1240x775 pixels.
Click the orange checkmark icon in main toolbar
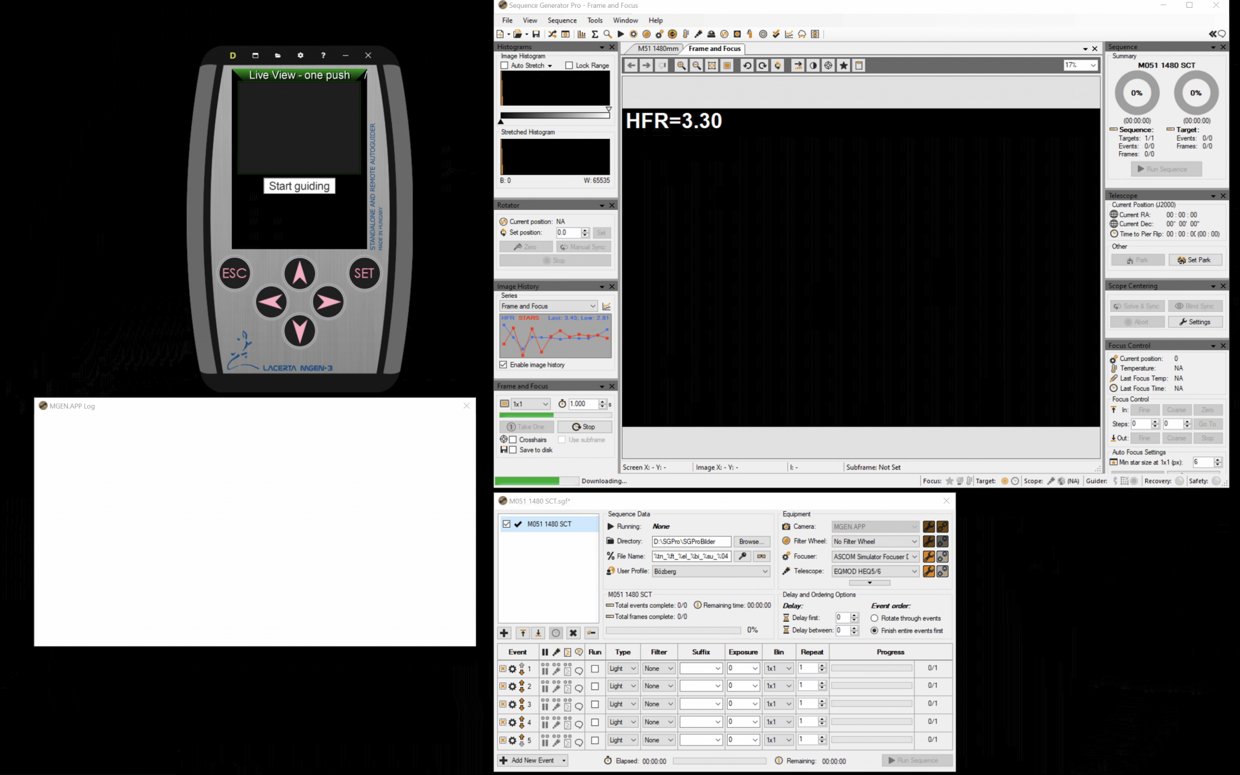tap(776, 34)
